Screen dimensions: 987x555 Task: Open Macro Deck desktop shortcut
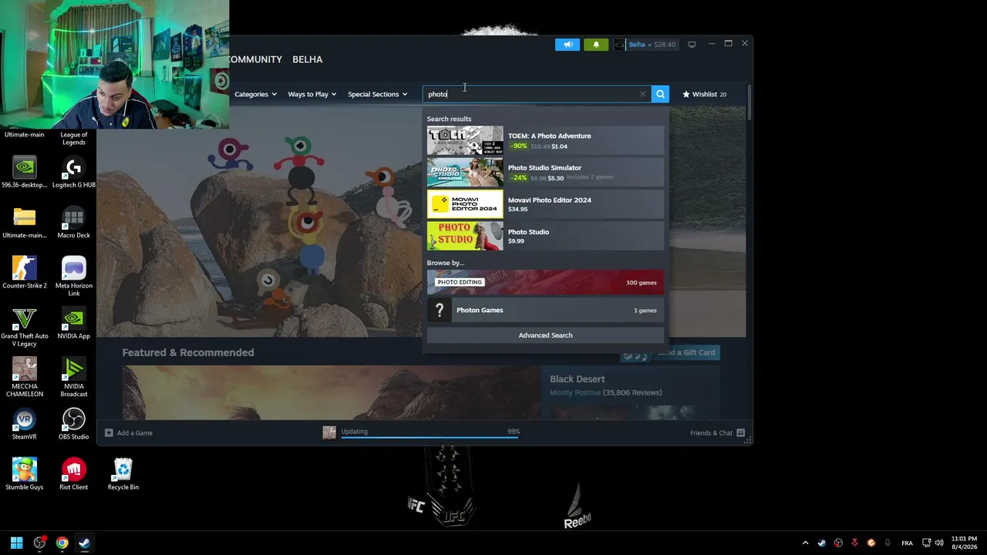point(74,223)
